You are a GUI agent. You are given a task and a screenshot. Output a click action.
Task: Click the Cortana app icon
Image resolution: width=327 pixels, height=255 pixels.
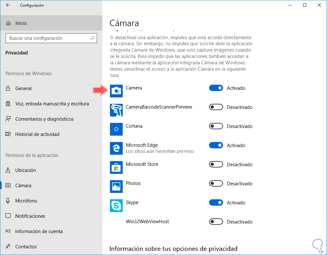coord(116,129)
